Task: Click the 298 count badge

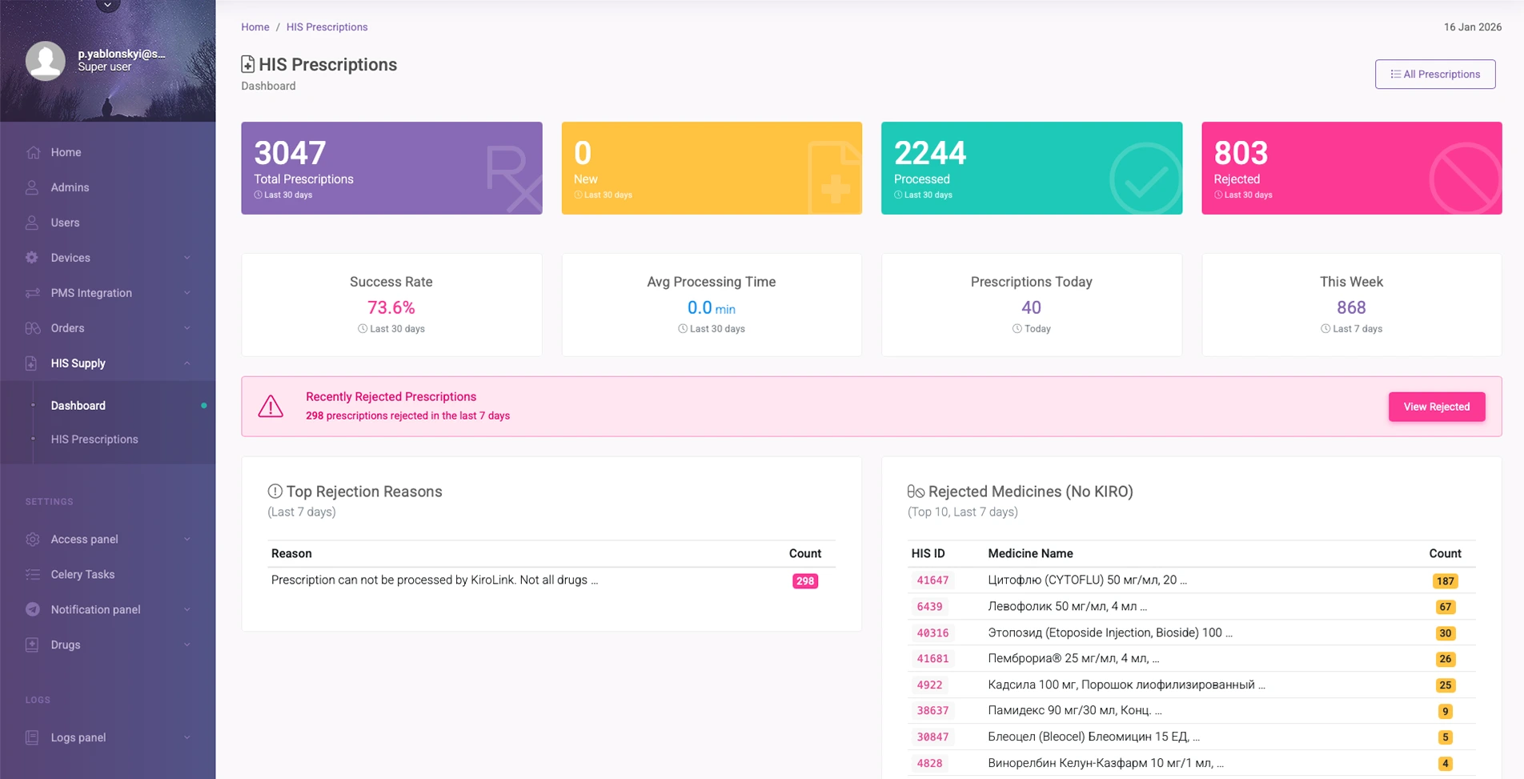Action: coord(805,581)
